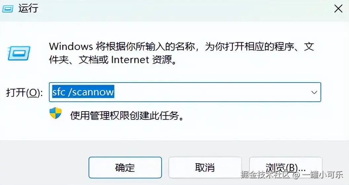349x185 pixels.
Task: Click the 为你打开相应的程序 phrase in description
Action: pyautogui.click(x=249, y=47)
